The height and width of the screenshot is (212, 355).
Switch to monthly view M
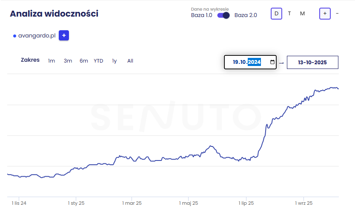tap(302, 14)
